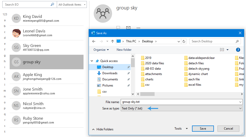Open the help question mark icon
The image size is (246, 137).
click(238, 50)
